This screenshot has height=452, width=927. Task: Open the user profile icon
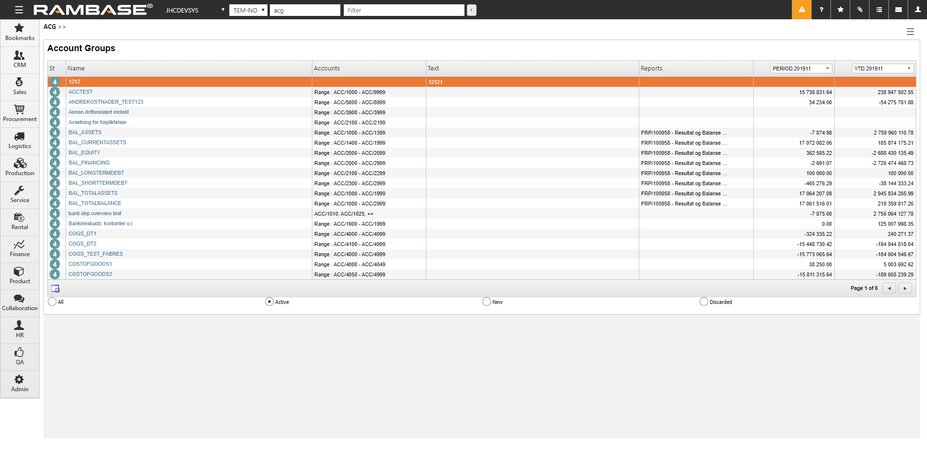point(917,10)
